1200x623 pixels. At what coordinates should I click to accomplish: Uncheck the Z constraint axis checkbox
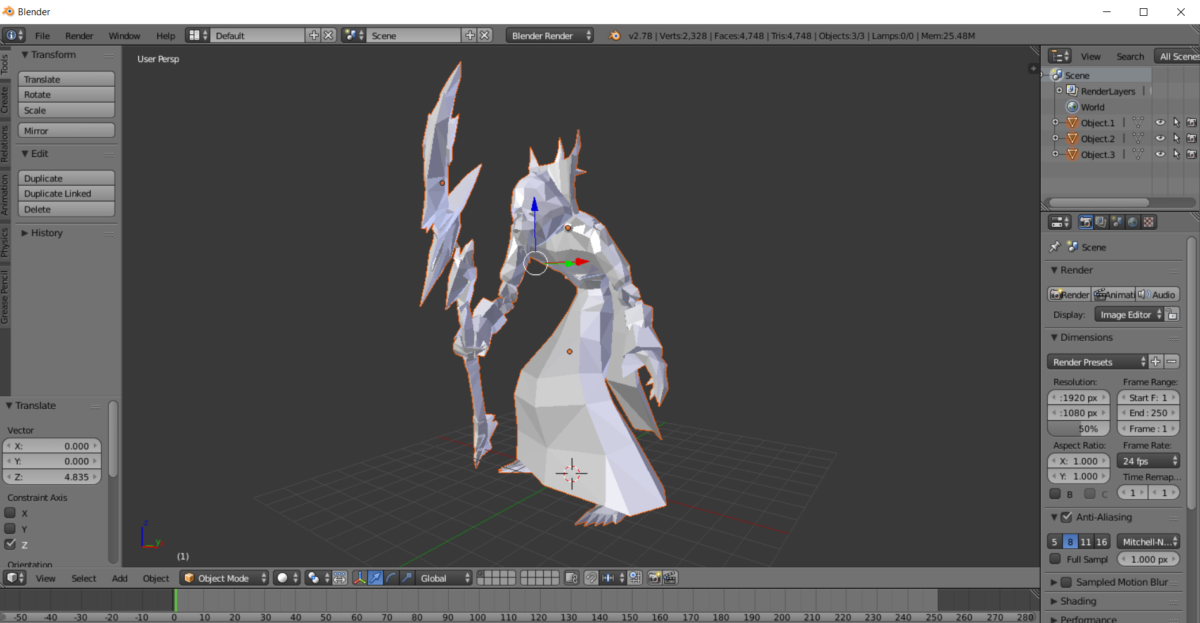click(x=10, y=544)
